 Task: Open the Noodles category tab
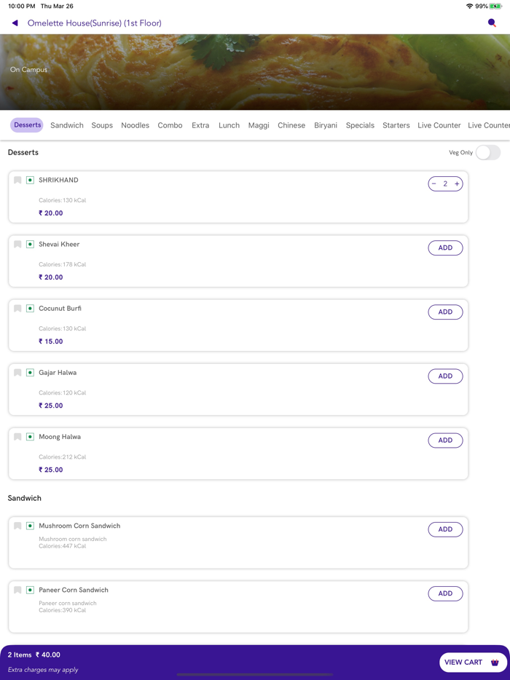coord(135,125)
